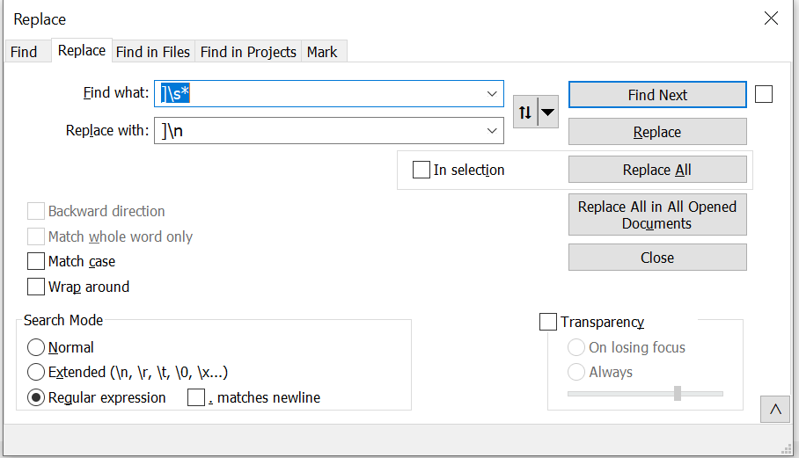This screenshot has height=458, width=799.
Task: Enable the Match case checkbox
Action: 36,261
